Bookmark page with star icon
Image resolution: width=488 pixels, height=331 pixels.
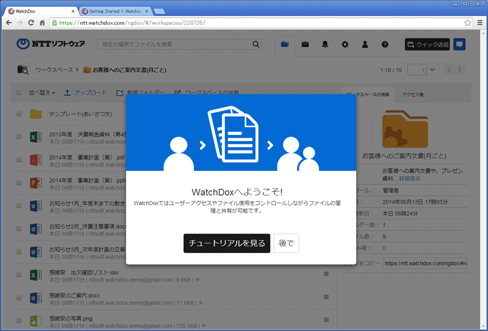point(467,23)
